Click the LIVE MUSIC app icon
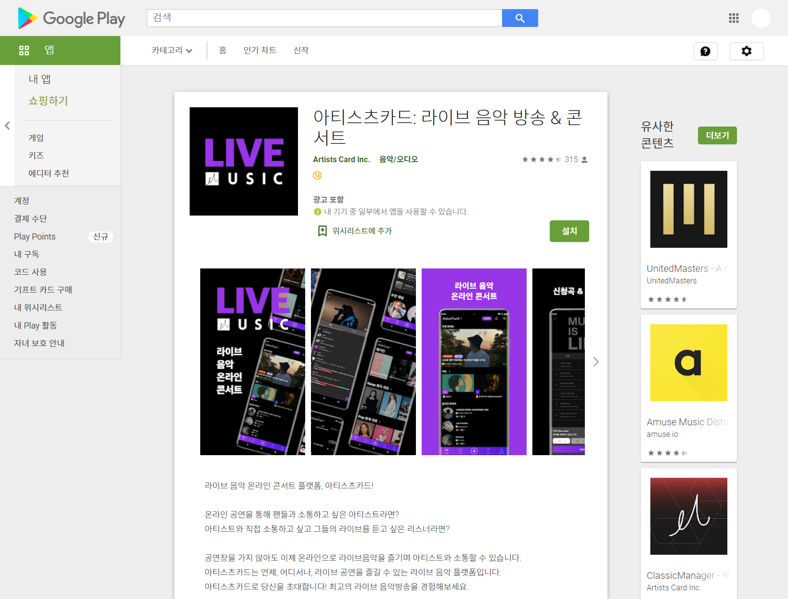788x599 pixels. [244, 161]
